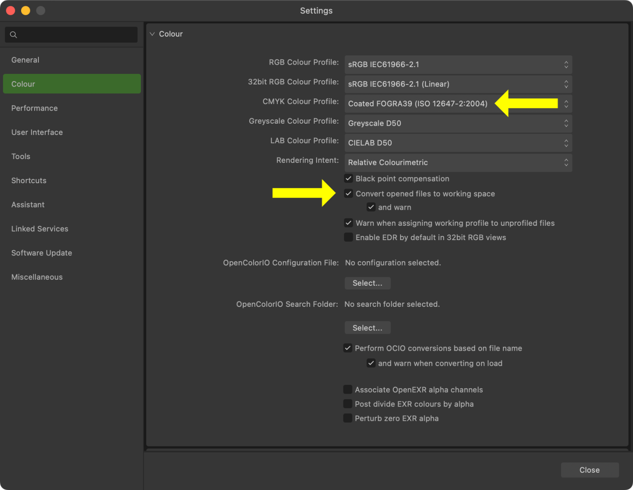The width and height of the screenshot is (633, 490).
Task: Expand the Rendering Intent dropdown
Action: coord(458,162)
